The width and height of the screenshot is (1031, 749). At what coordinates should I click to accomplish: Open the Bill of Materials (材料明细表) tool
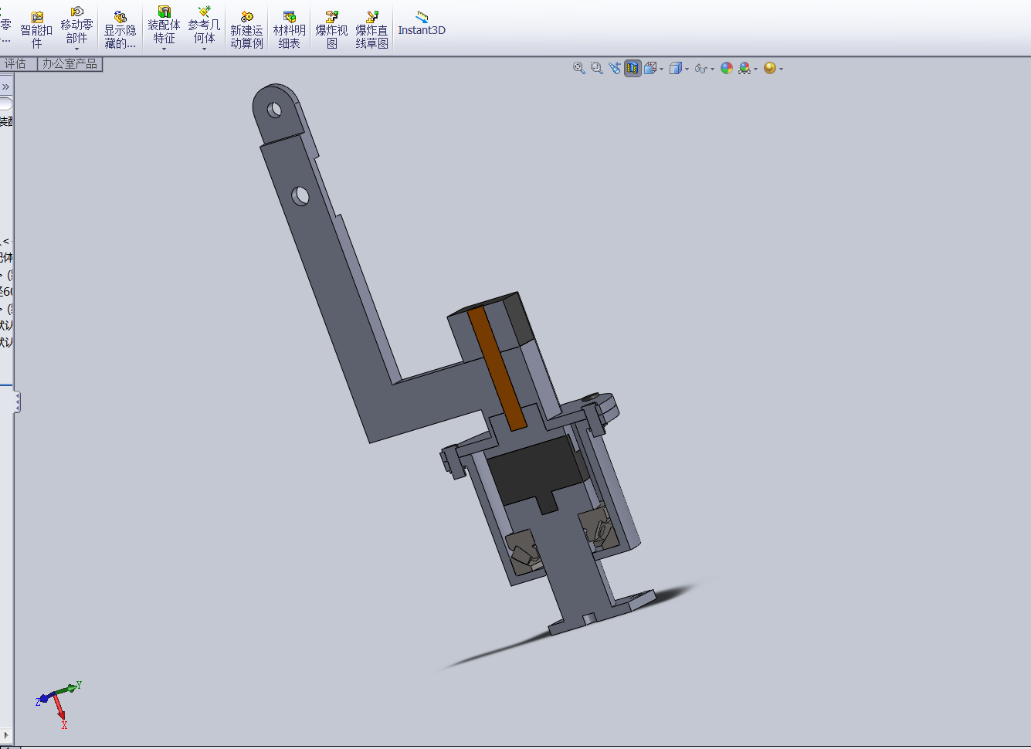289,28
